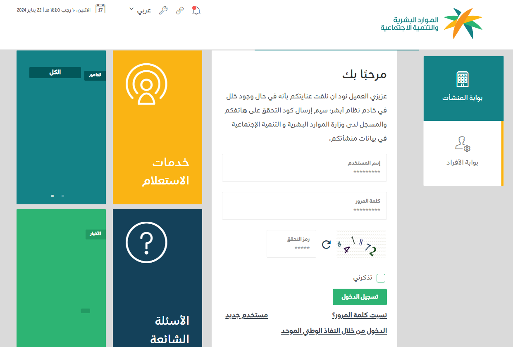The image size is (513, 347).
Task: Switch to بوابة الأفراد portal tab
Action: 462,153
